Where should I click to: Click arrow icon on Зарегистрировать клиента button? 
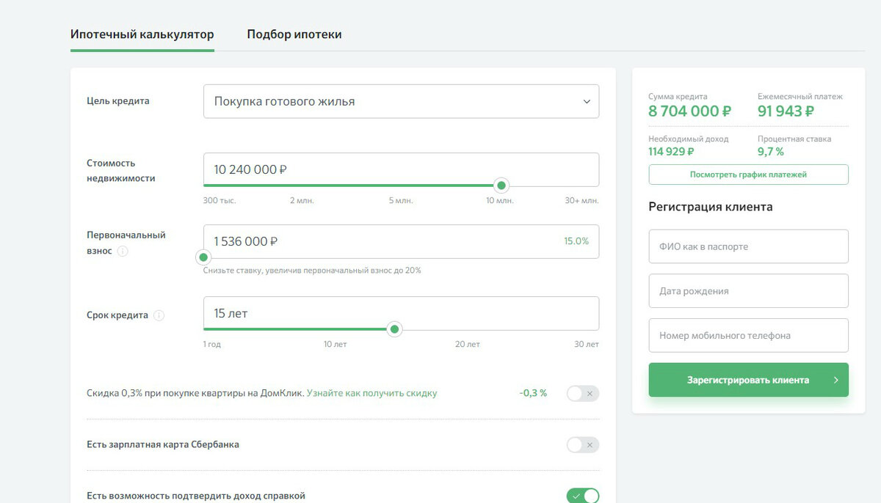coord(835,380)
